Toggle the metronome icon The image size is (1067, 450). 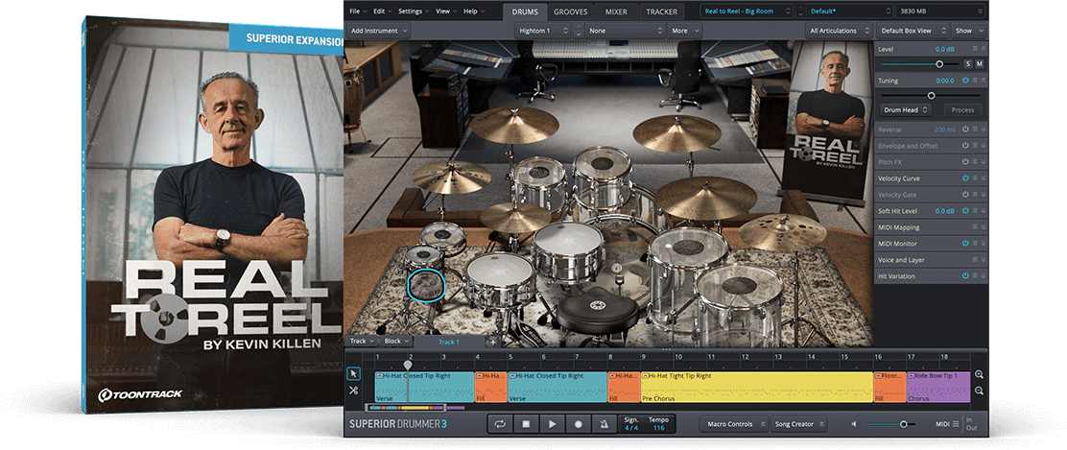pos(604,423)
